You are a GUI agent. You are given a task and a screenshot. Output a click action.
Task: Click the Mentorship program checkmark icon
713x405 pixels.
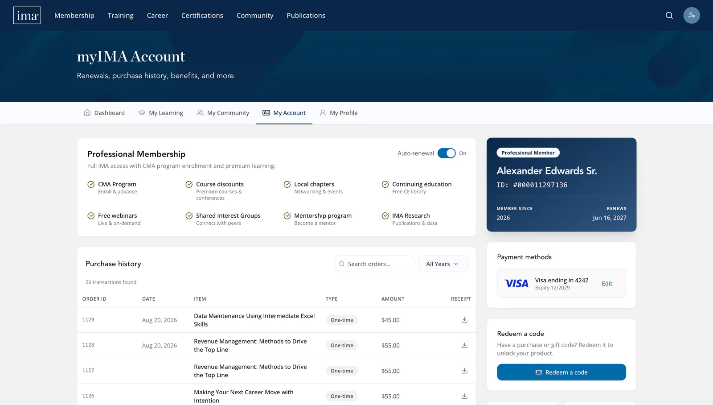pos(287,216)
